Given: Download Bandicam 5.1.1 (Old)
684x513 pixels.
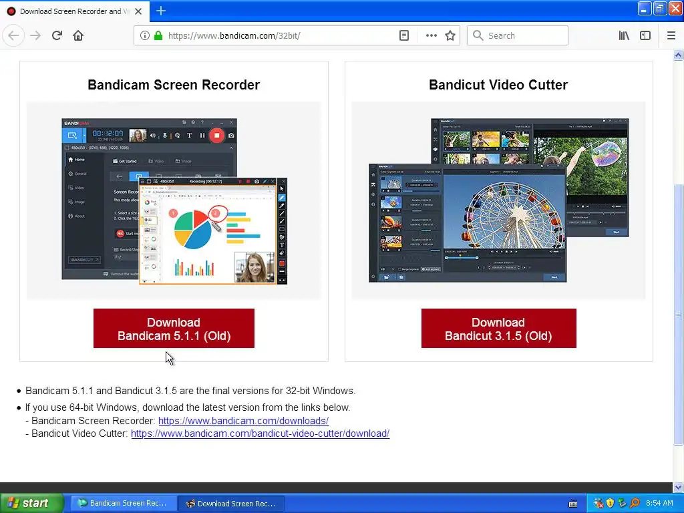Looking at the screenshot, I should point(174,329).
